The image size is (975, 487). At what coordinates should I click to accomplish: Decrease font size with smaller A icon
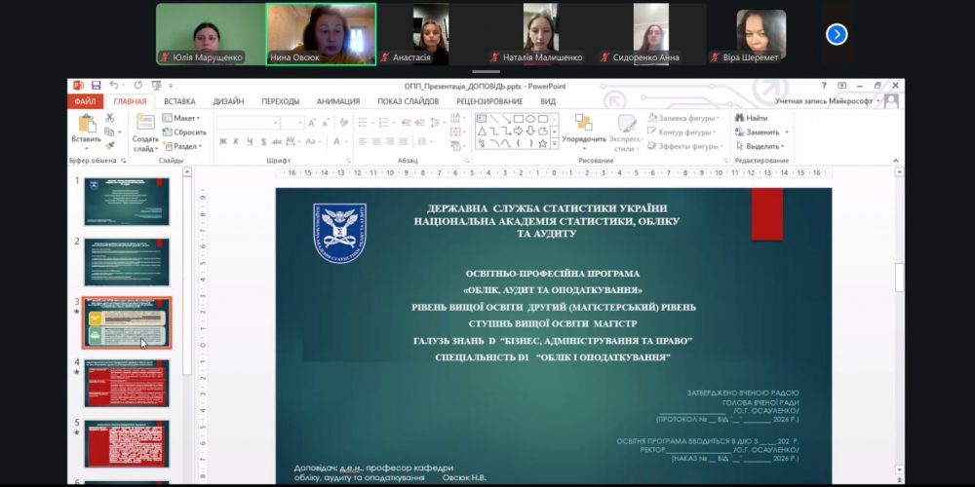point(326,123)
